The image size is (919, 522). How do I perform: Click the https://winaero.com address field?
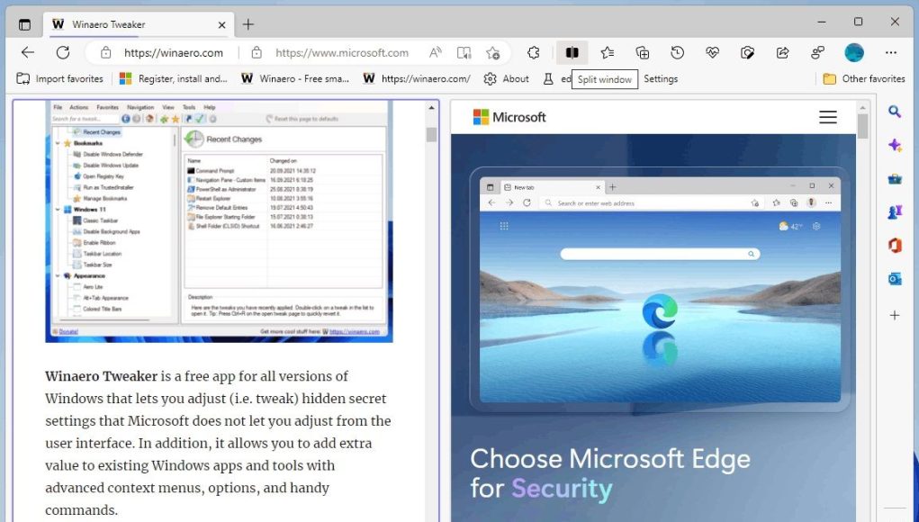click(174, 53)
